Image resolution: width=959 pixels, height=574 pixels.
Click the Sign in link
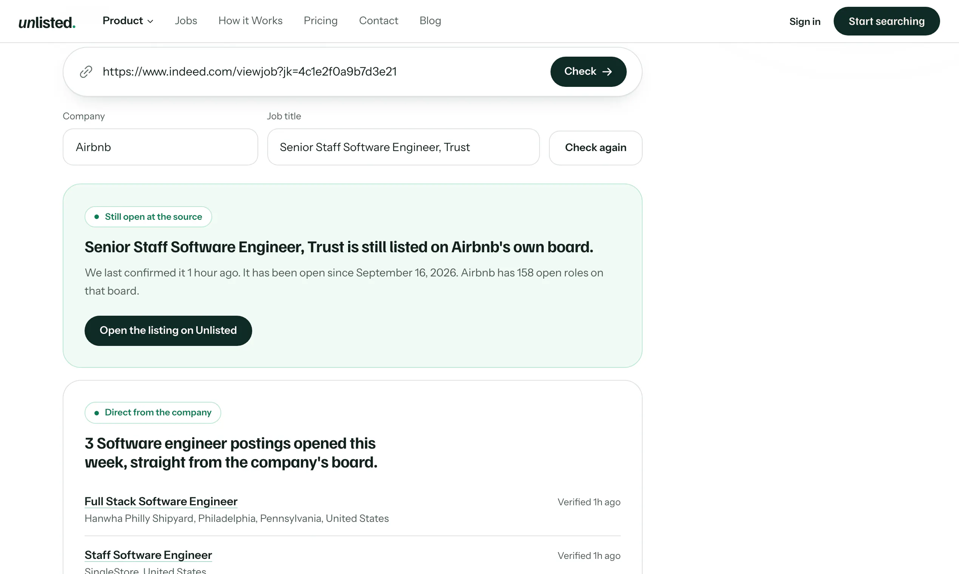coord(805,21)
